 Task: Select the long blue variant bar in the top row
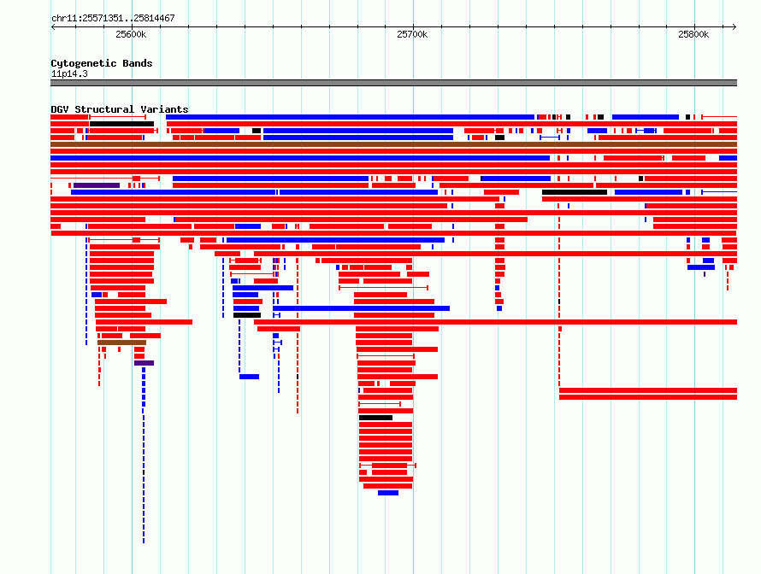(x=350, y=117)
